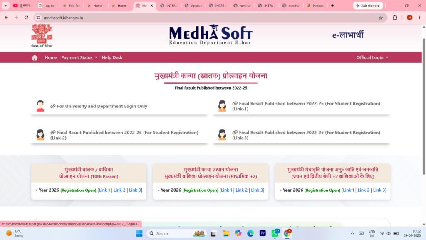Switch to the Edit Post tab

point(71,5)
